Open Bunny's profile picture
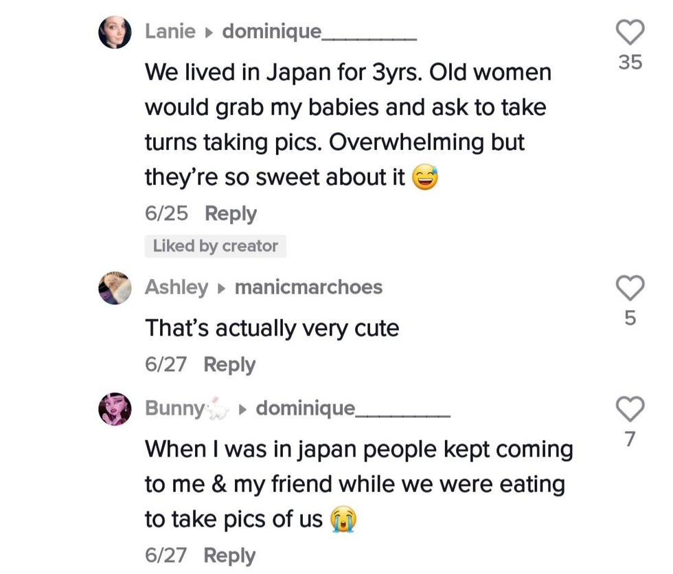This screenshot has height=574, width=673. (115, 409)
